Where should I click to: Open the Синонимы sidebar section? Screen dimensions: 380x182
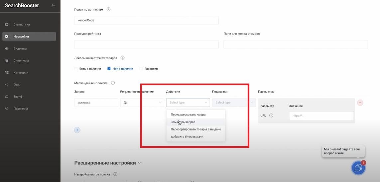[21, 61]
